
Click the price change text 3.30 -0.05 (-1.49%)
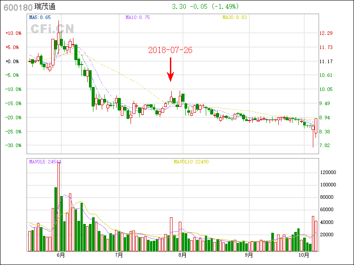pyautogui.click(x=205, y=7)
